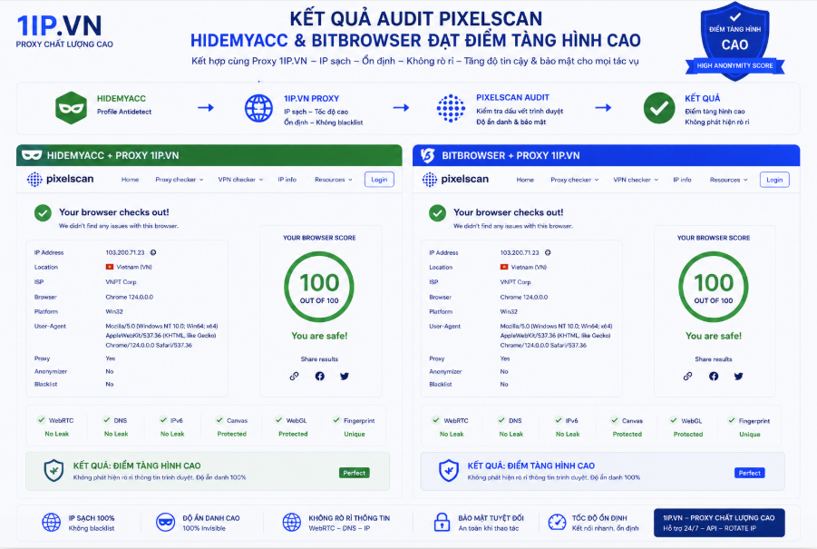This screenshot has width=817, height=549.
Task: Click the green Perfect badge
Action: point(355,473)
